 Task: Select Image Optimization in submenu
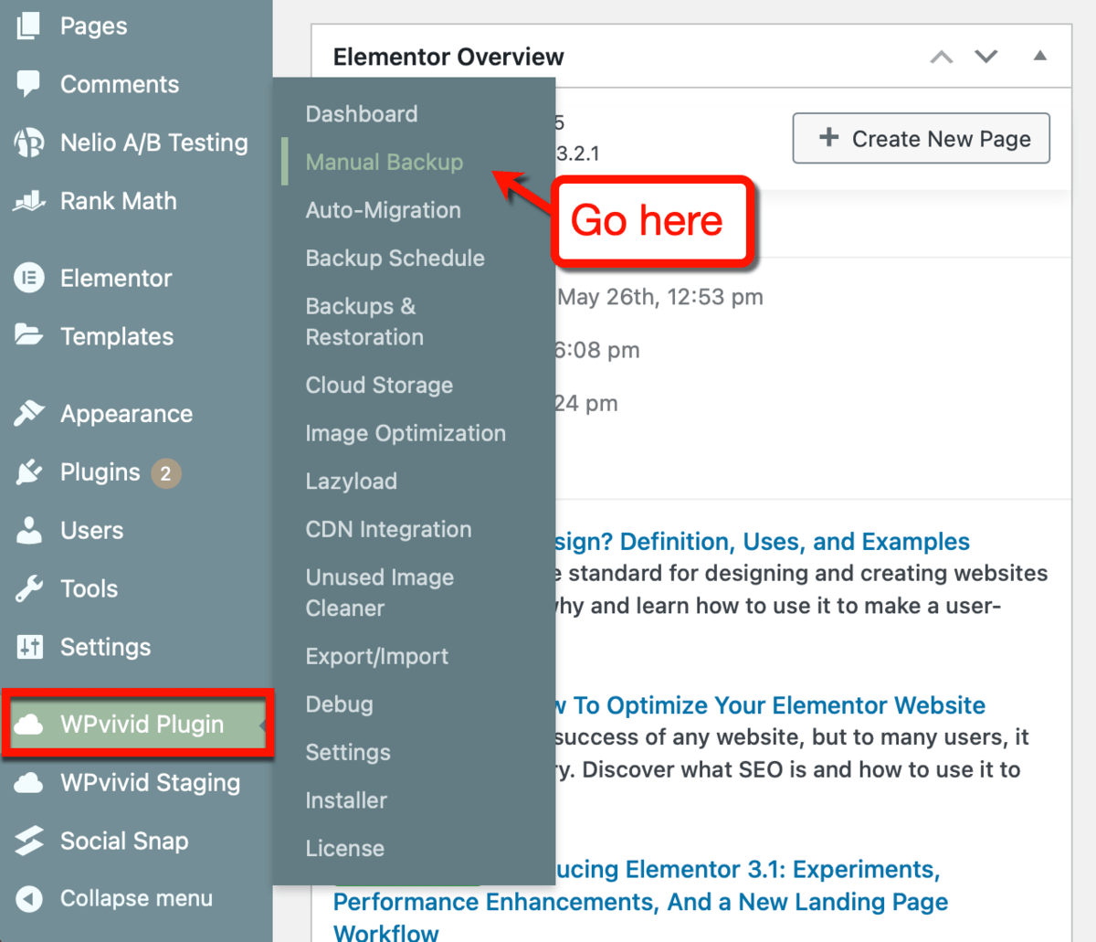406,433
